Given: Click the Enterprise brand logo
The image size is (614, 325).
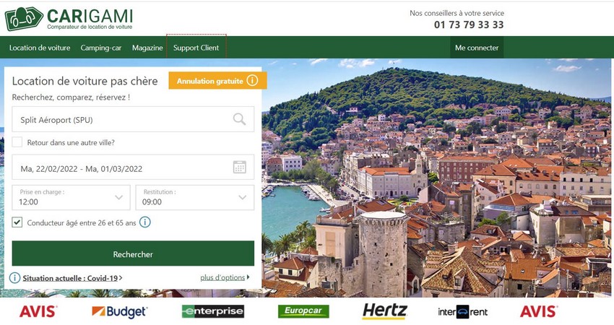Looking at the screenshot, I should click(213, 311).
